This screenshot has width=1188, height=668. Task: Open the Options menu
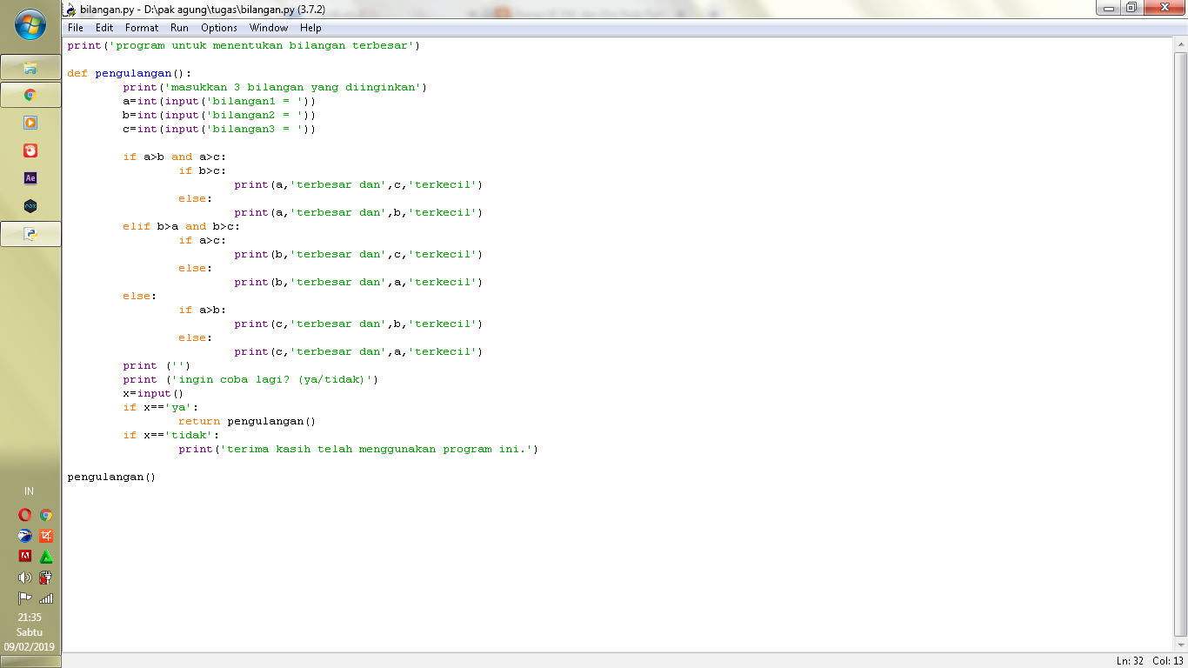pyautogui.click(x=219, y=28)
